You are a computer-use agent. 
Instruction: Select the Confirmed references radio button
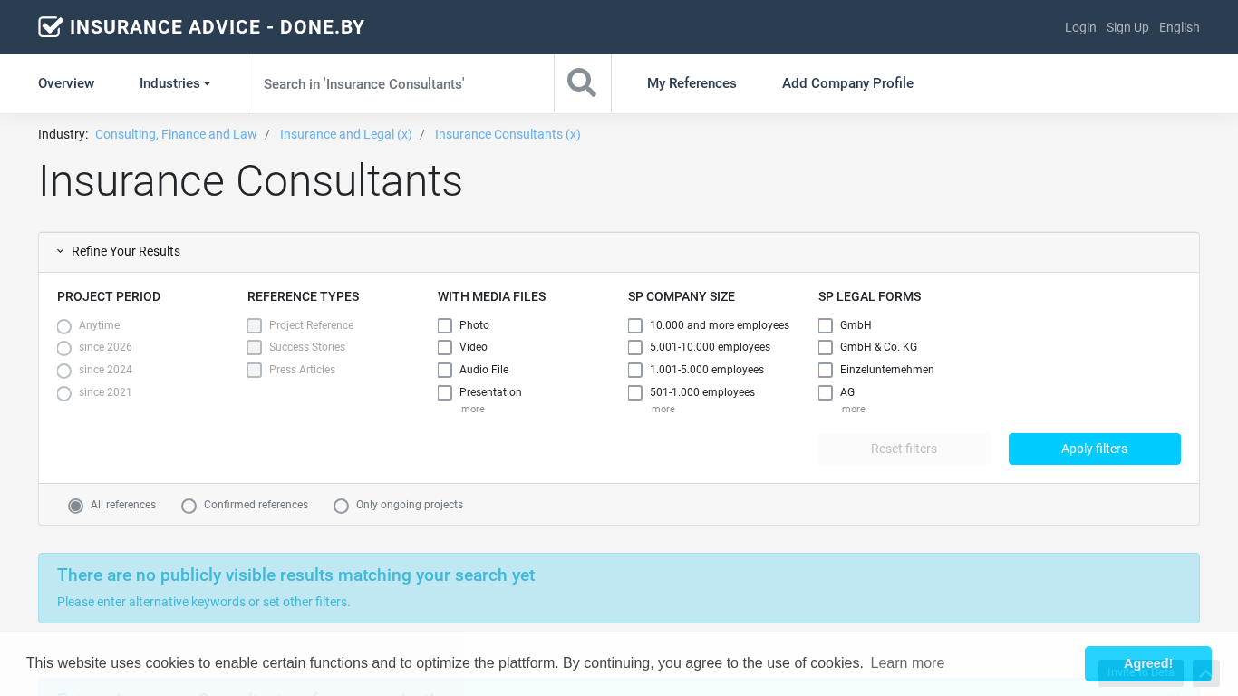coord(189,506)
